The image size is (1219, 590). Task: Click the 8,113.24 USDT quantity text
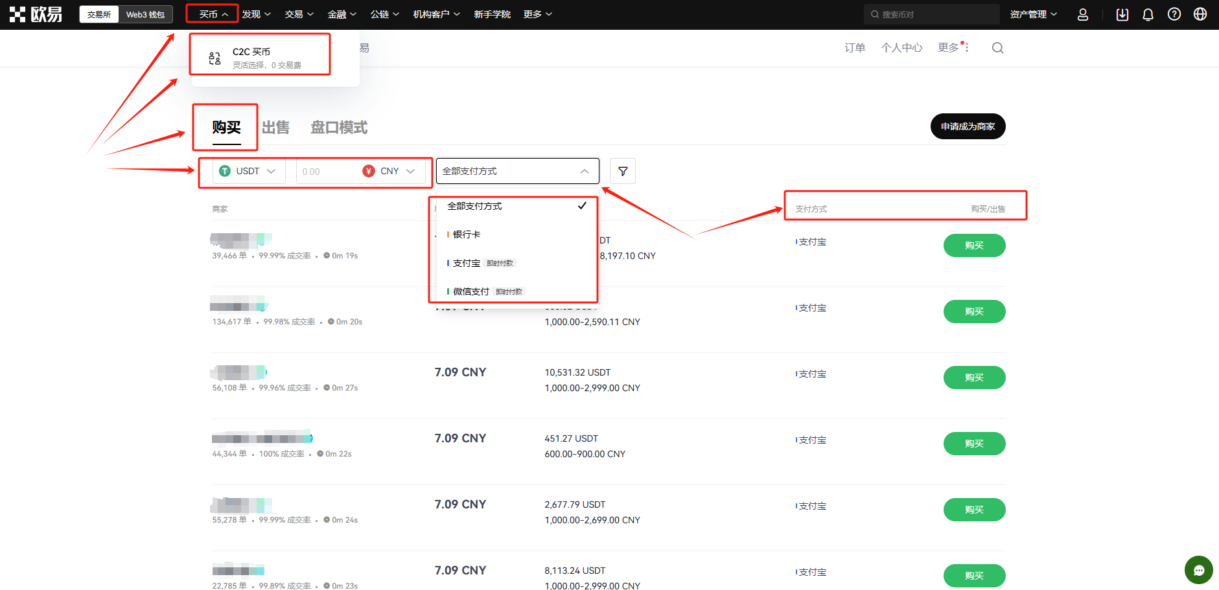pos(575,571)
